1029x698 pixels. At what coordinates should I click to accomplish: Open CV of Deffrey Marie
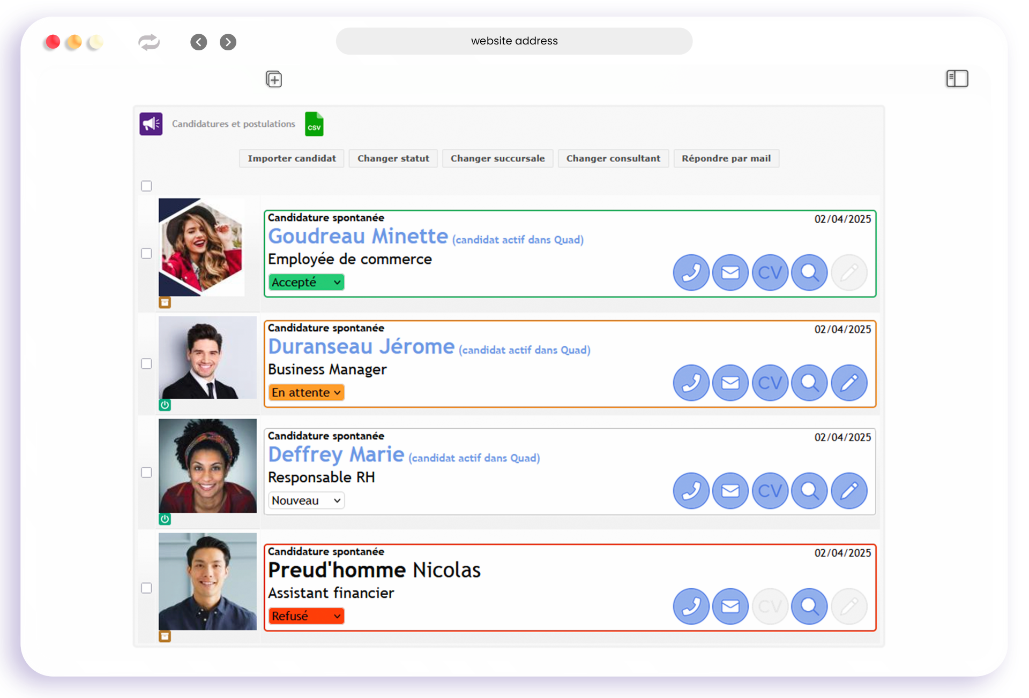(x=770, y=491)
